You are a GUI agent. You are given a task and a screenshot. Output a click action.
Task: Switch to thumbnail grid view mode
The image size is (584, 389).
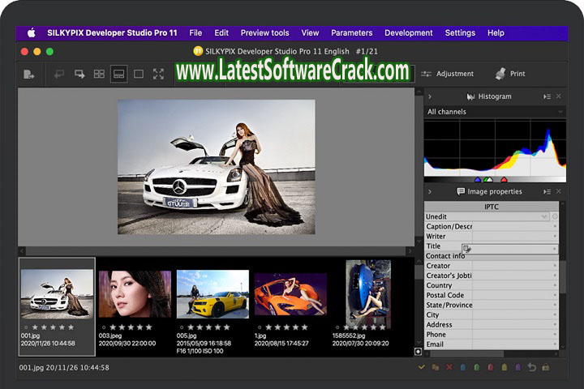(x=99, y=74)
